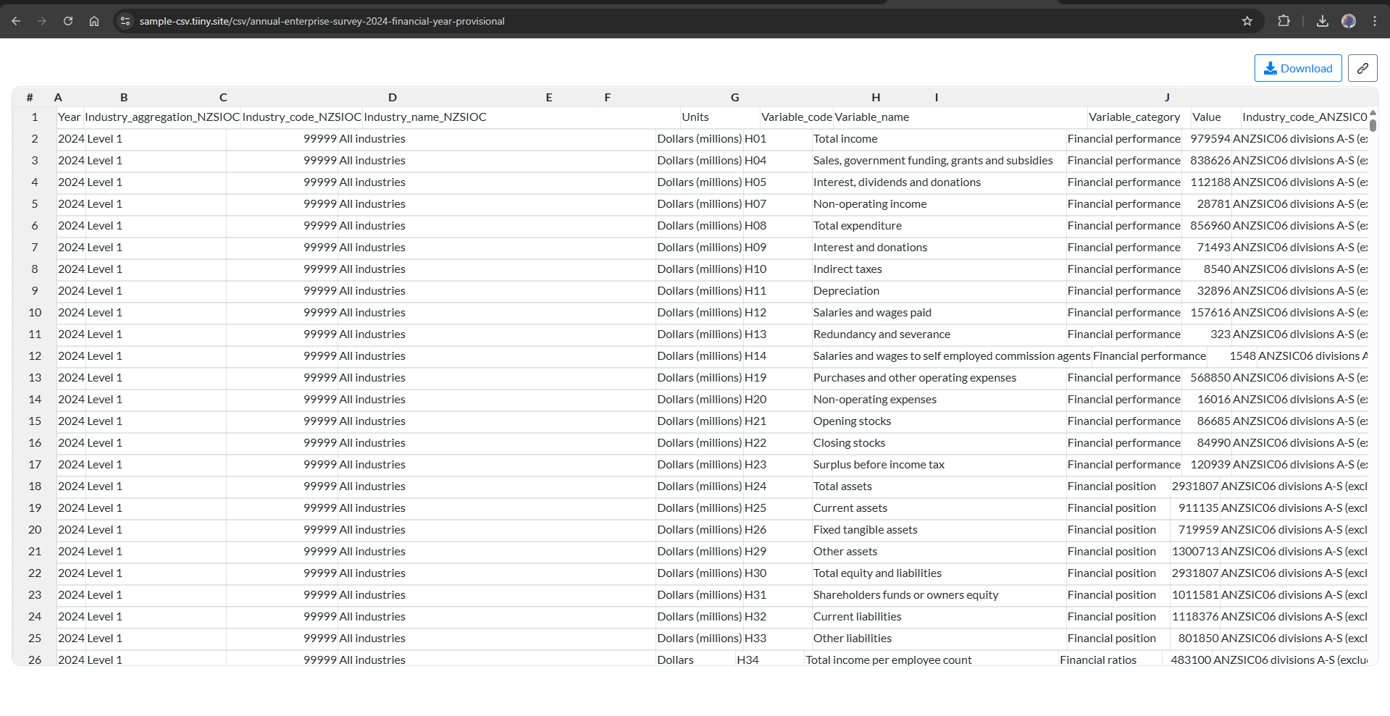
Task: Select column J header
Action: 1167,97
